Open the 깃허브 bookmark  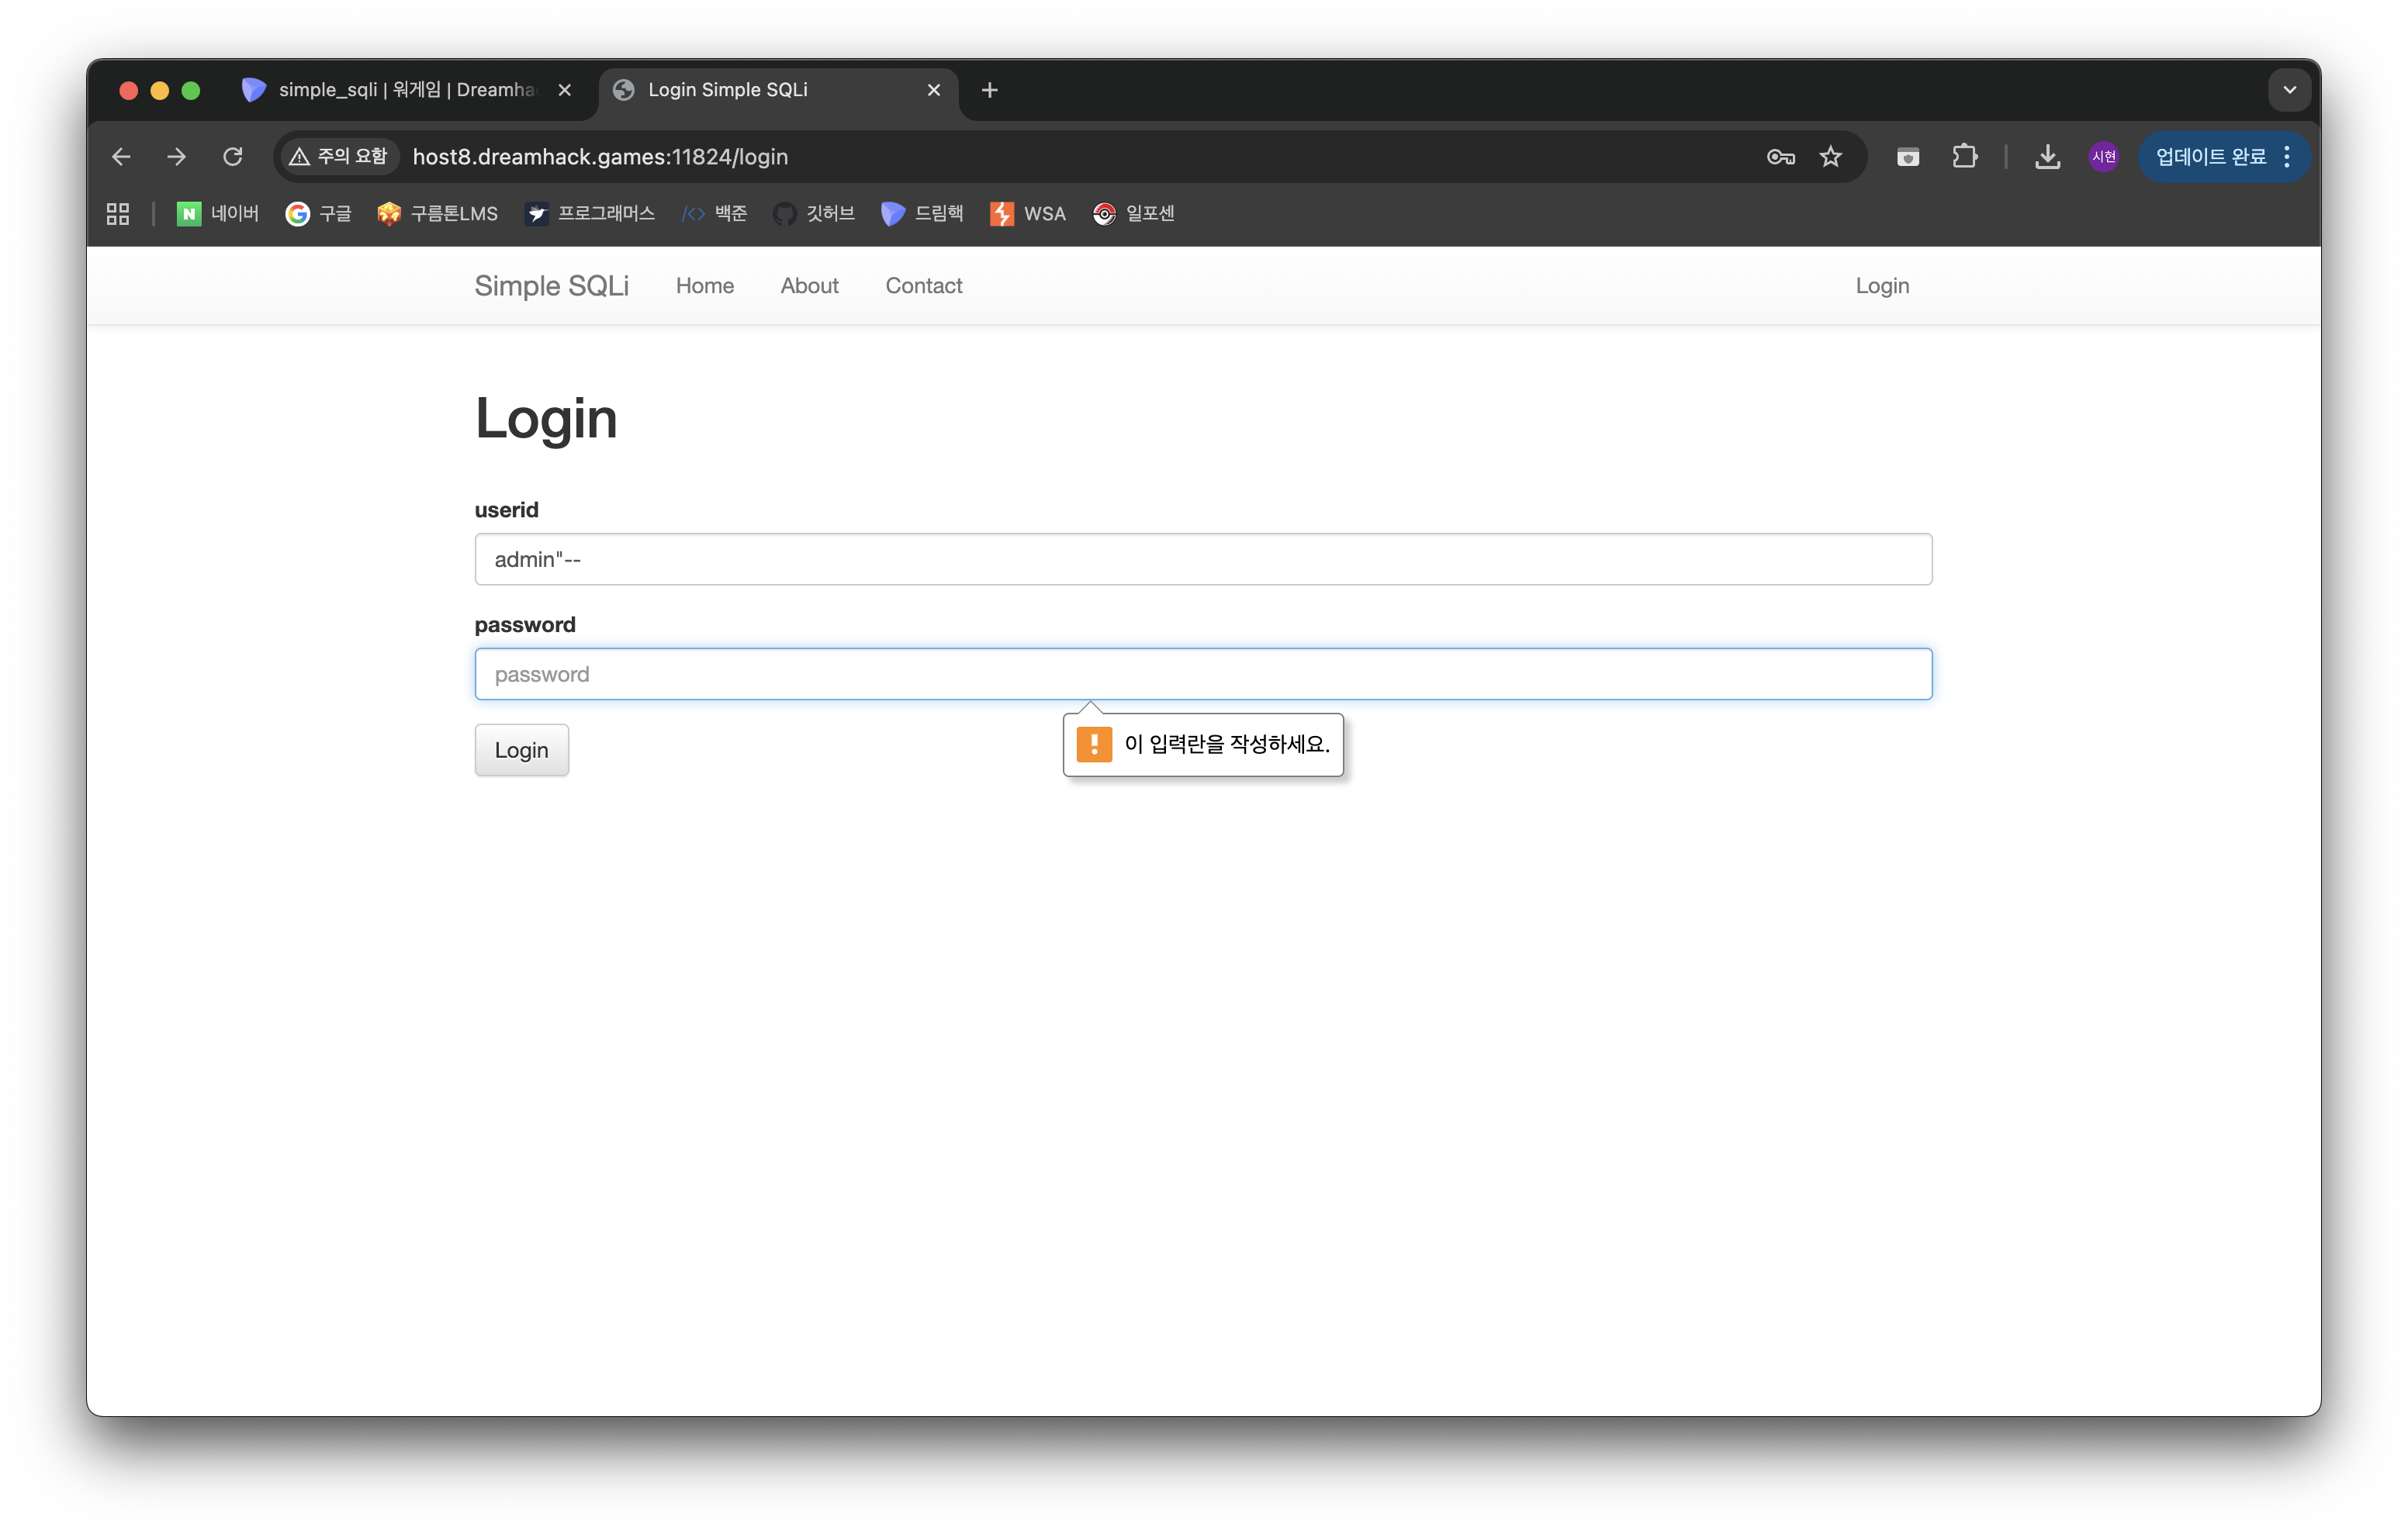(814, 214)
